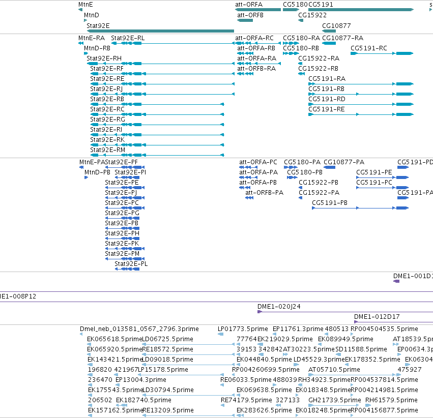Select cDNA LD09018.5prime
Image resolution: width=433 pixels, height=418 pixels.
tap(188, 365)
